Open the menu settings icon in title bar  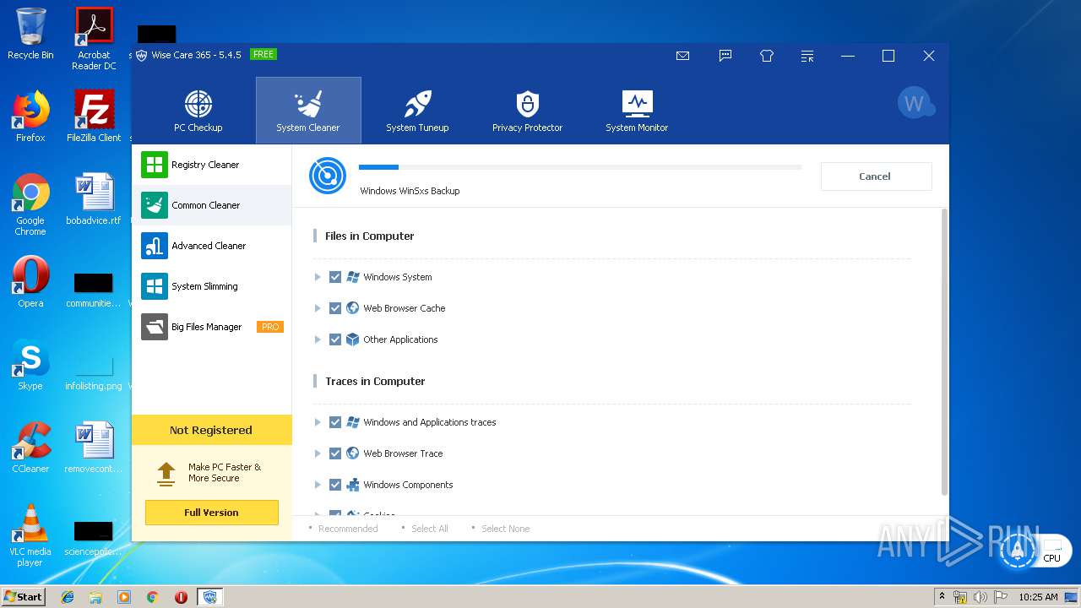(807, 56)
